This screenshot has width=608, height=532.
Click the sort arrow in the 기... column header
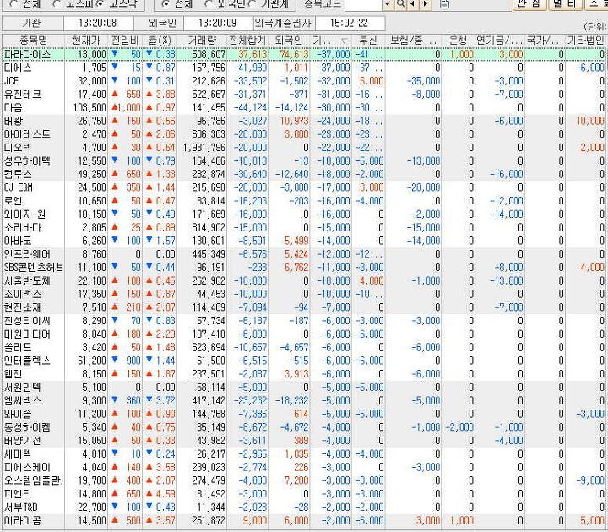point(345,41)
